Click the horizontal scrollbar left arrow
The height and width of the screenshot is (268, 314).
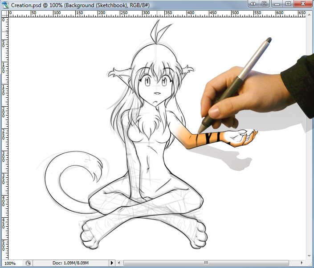pyautogui.click(x=119, y=263)
